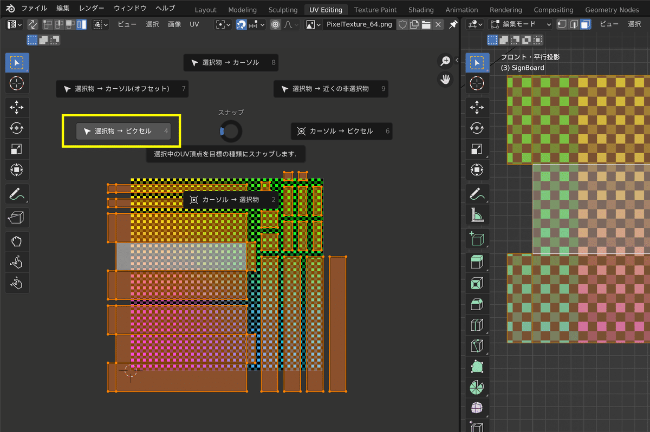Select the Grab sculpt tool in UV editor
The height and width of the screenshot is (432, 650).
tap(17, 241)
